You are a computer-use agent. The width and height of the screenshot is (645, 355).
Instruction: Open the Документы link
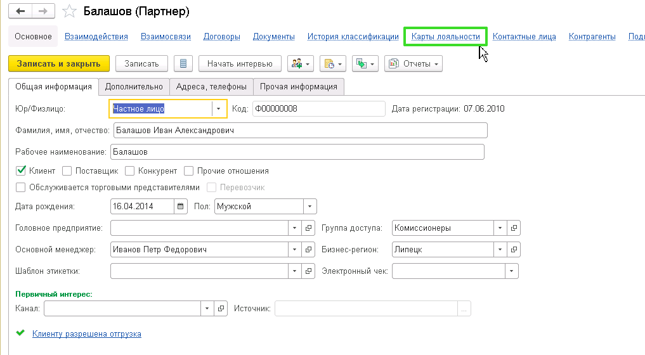273,37
